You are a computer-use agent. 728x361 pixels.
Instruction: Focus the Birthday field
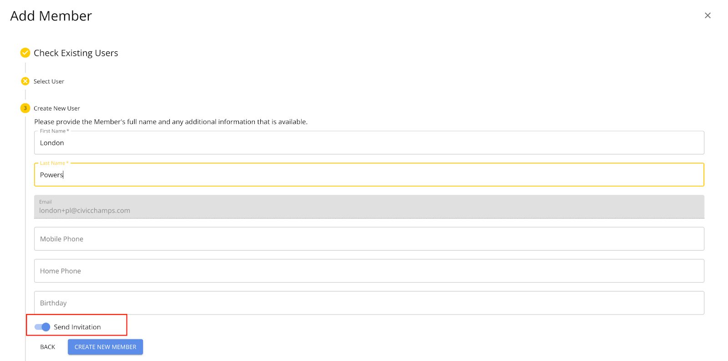point(369,303)
